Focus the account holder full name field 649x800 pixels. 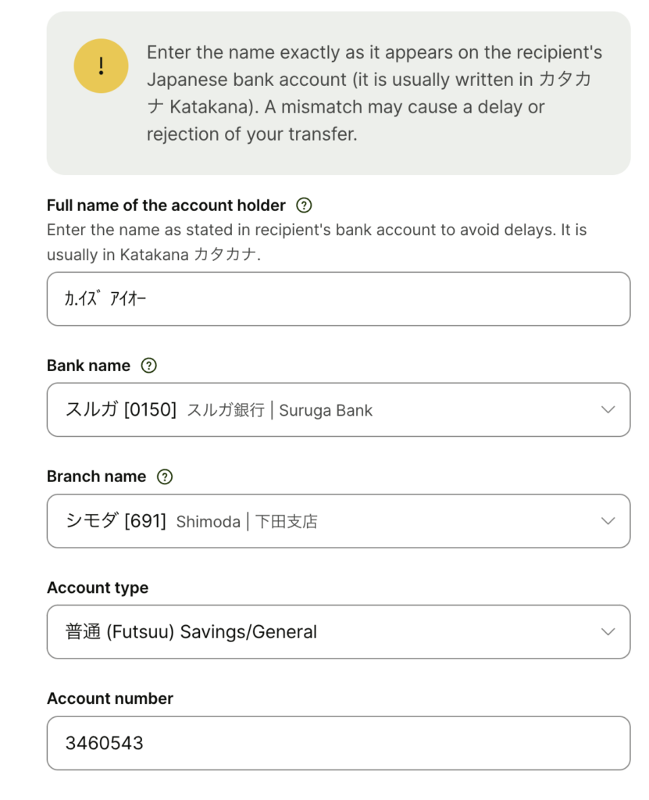pyautogui.click(x=338, y=298)
